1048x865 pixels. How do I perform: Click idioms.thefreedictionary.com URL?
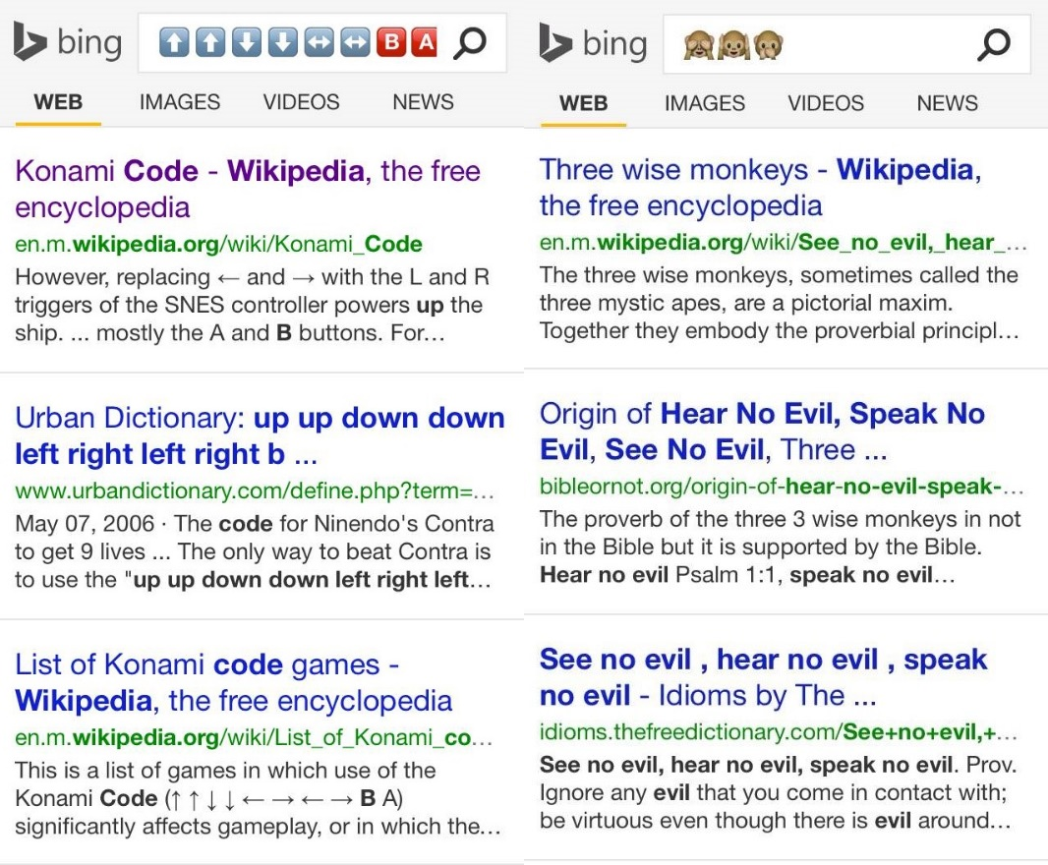[x=779, y=732]
